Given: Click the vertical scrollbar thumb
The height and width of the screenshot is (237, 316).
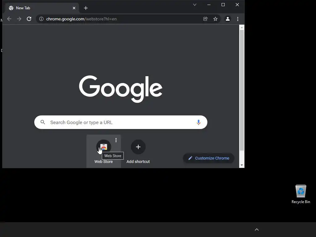Looking at the screenshot, I should pos(242,90).
